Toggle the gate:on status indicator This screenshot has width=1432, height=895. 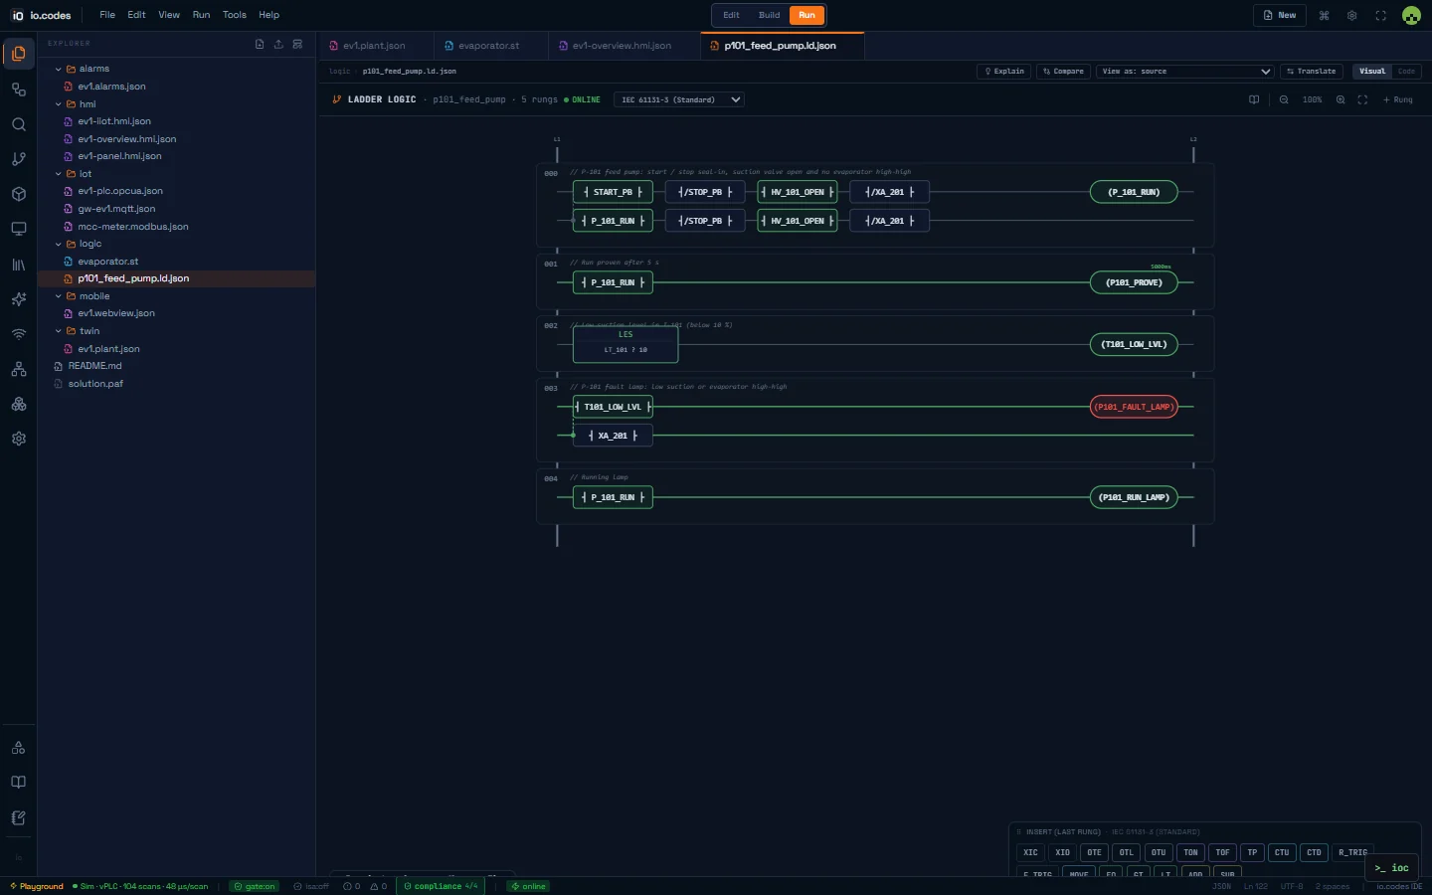(255, 886)
